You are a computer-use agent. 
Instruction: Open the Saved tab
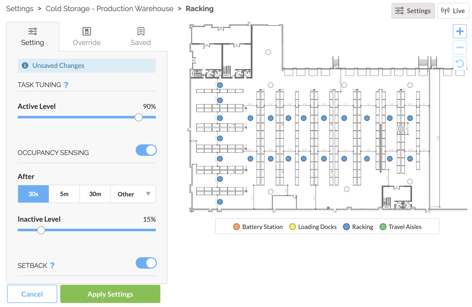(140, 37)
